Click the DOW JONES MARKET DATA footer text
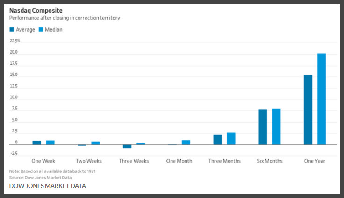Viewport: 344px width, 198px height. tap(48, 186)
